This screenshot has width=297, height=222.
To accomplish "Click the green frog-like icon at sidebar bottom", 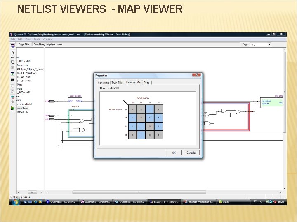I will 12,108.
